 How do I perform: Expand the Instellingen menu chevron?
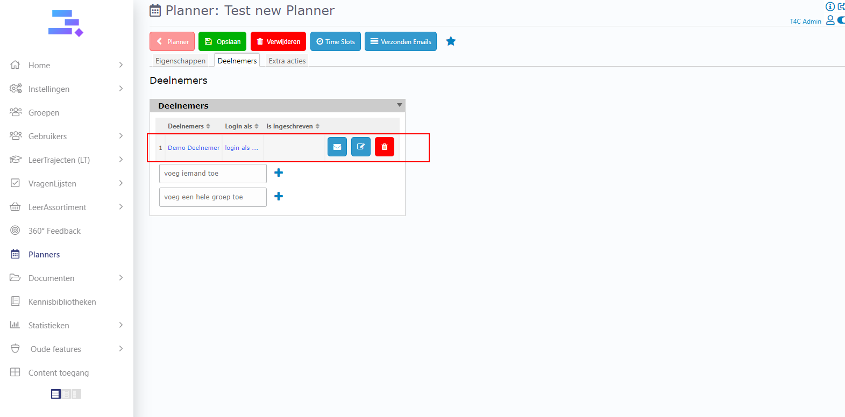coord(121,89)
